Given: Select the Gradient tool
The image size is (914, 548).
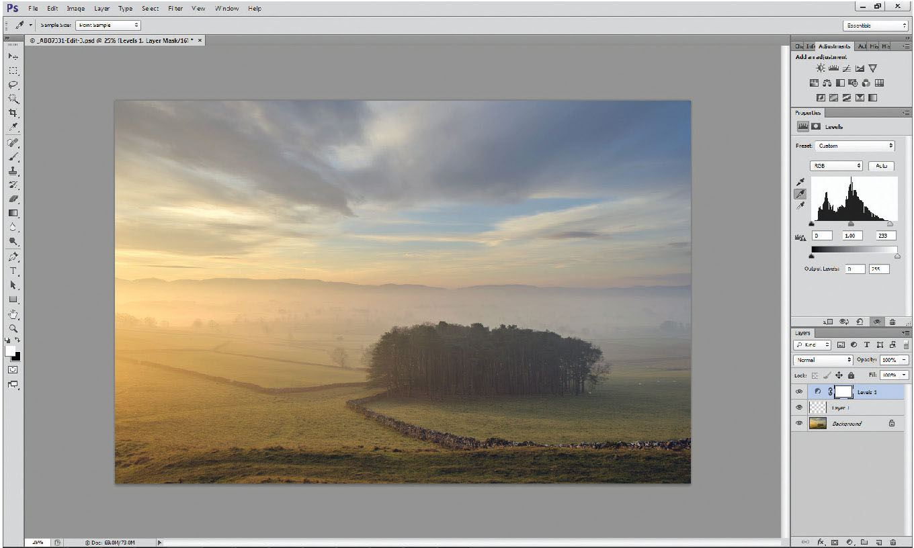Looking at the screenshot, I should 13,213.
